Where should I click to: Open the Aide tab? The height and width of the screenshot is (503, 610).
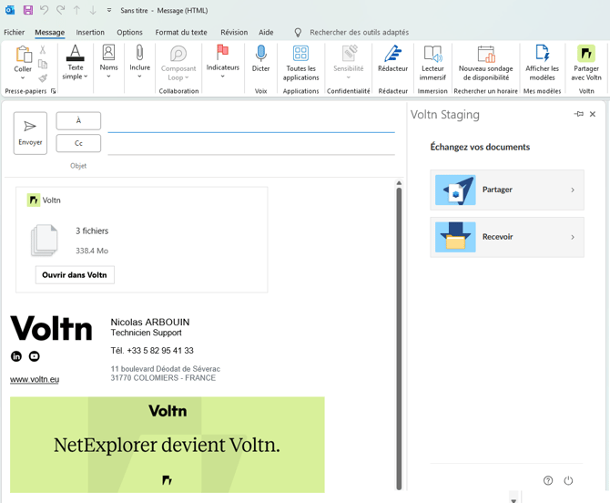click(x=266, y=32)
